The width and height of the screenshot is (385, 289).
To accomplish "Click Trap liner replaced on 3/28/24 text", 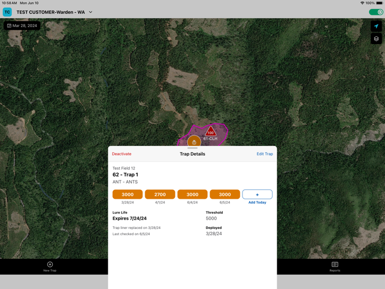I will tap(136, 228).
